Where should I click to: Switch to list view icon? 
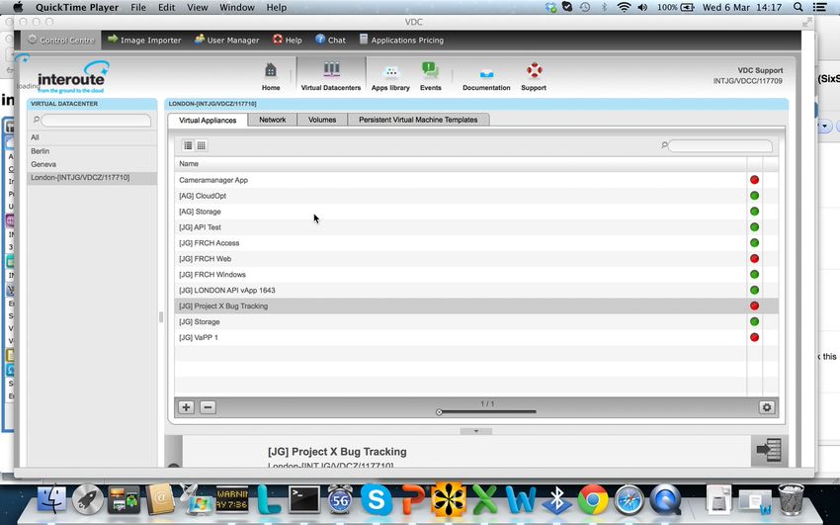click(188, 145)
